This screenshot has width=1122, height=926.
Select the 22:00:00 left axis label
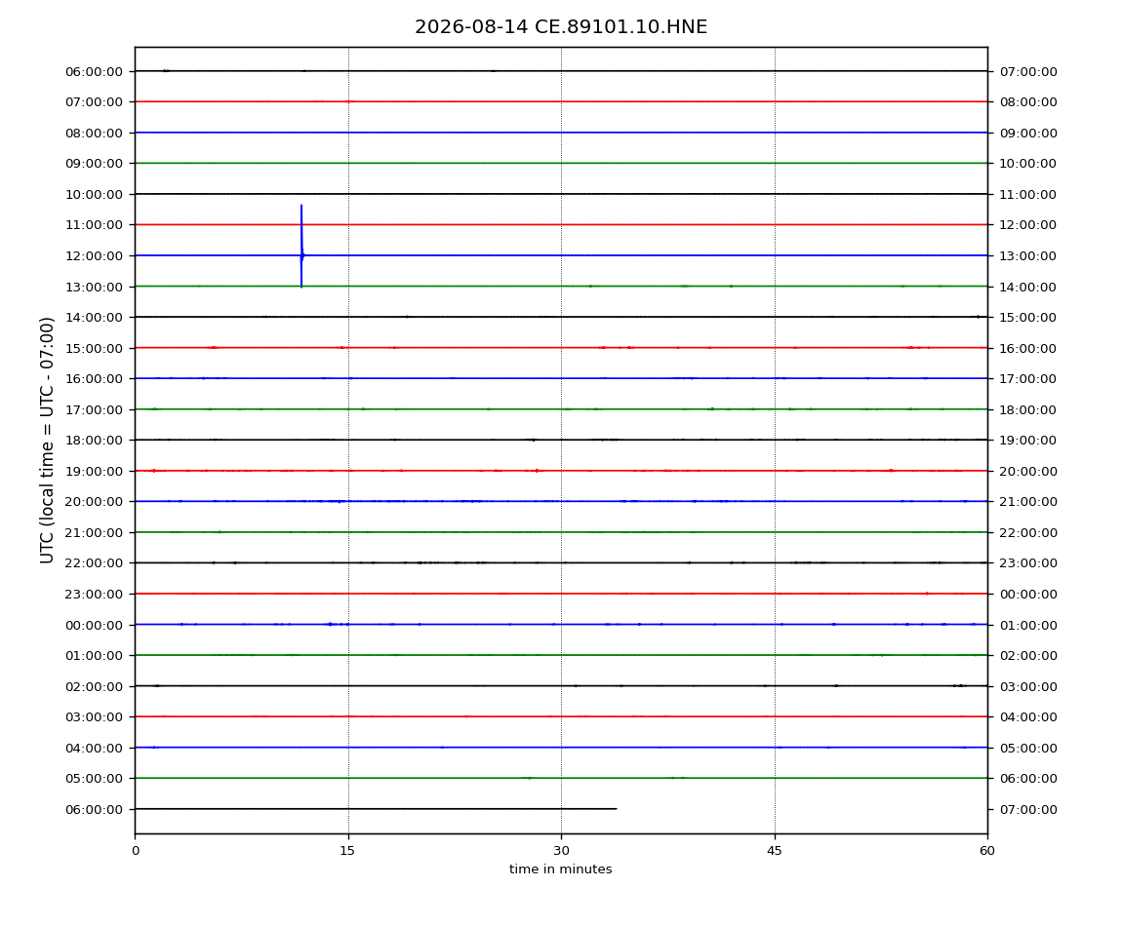coord(94,563)
